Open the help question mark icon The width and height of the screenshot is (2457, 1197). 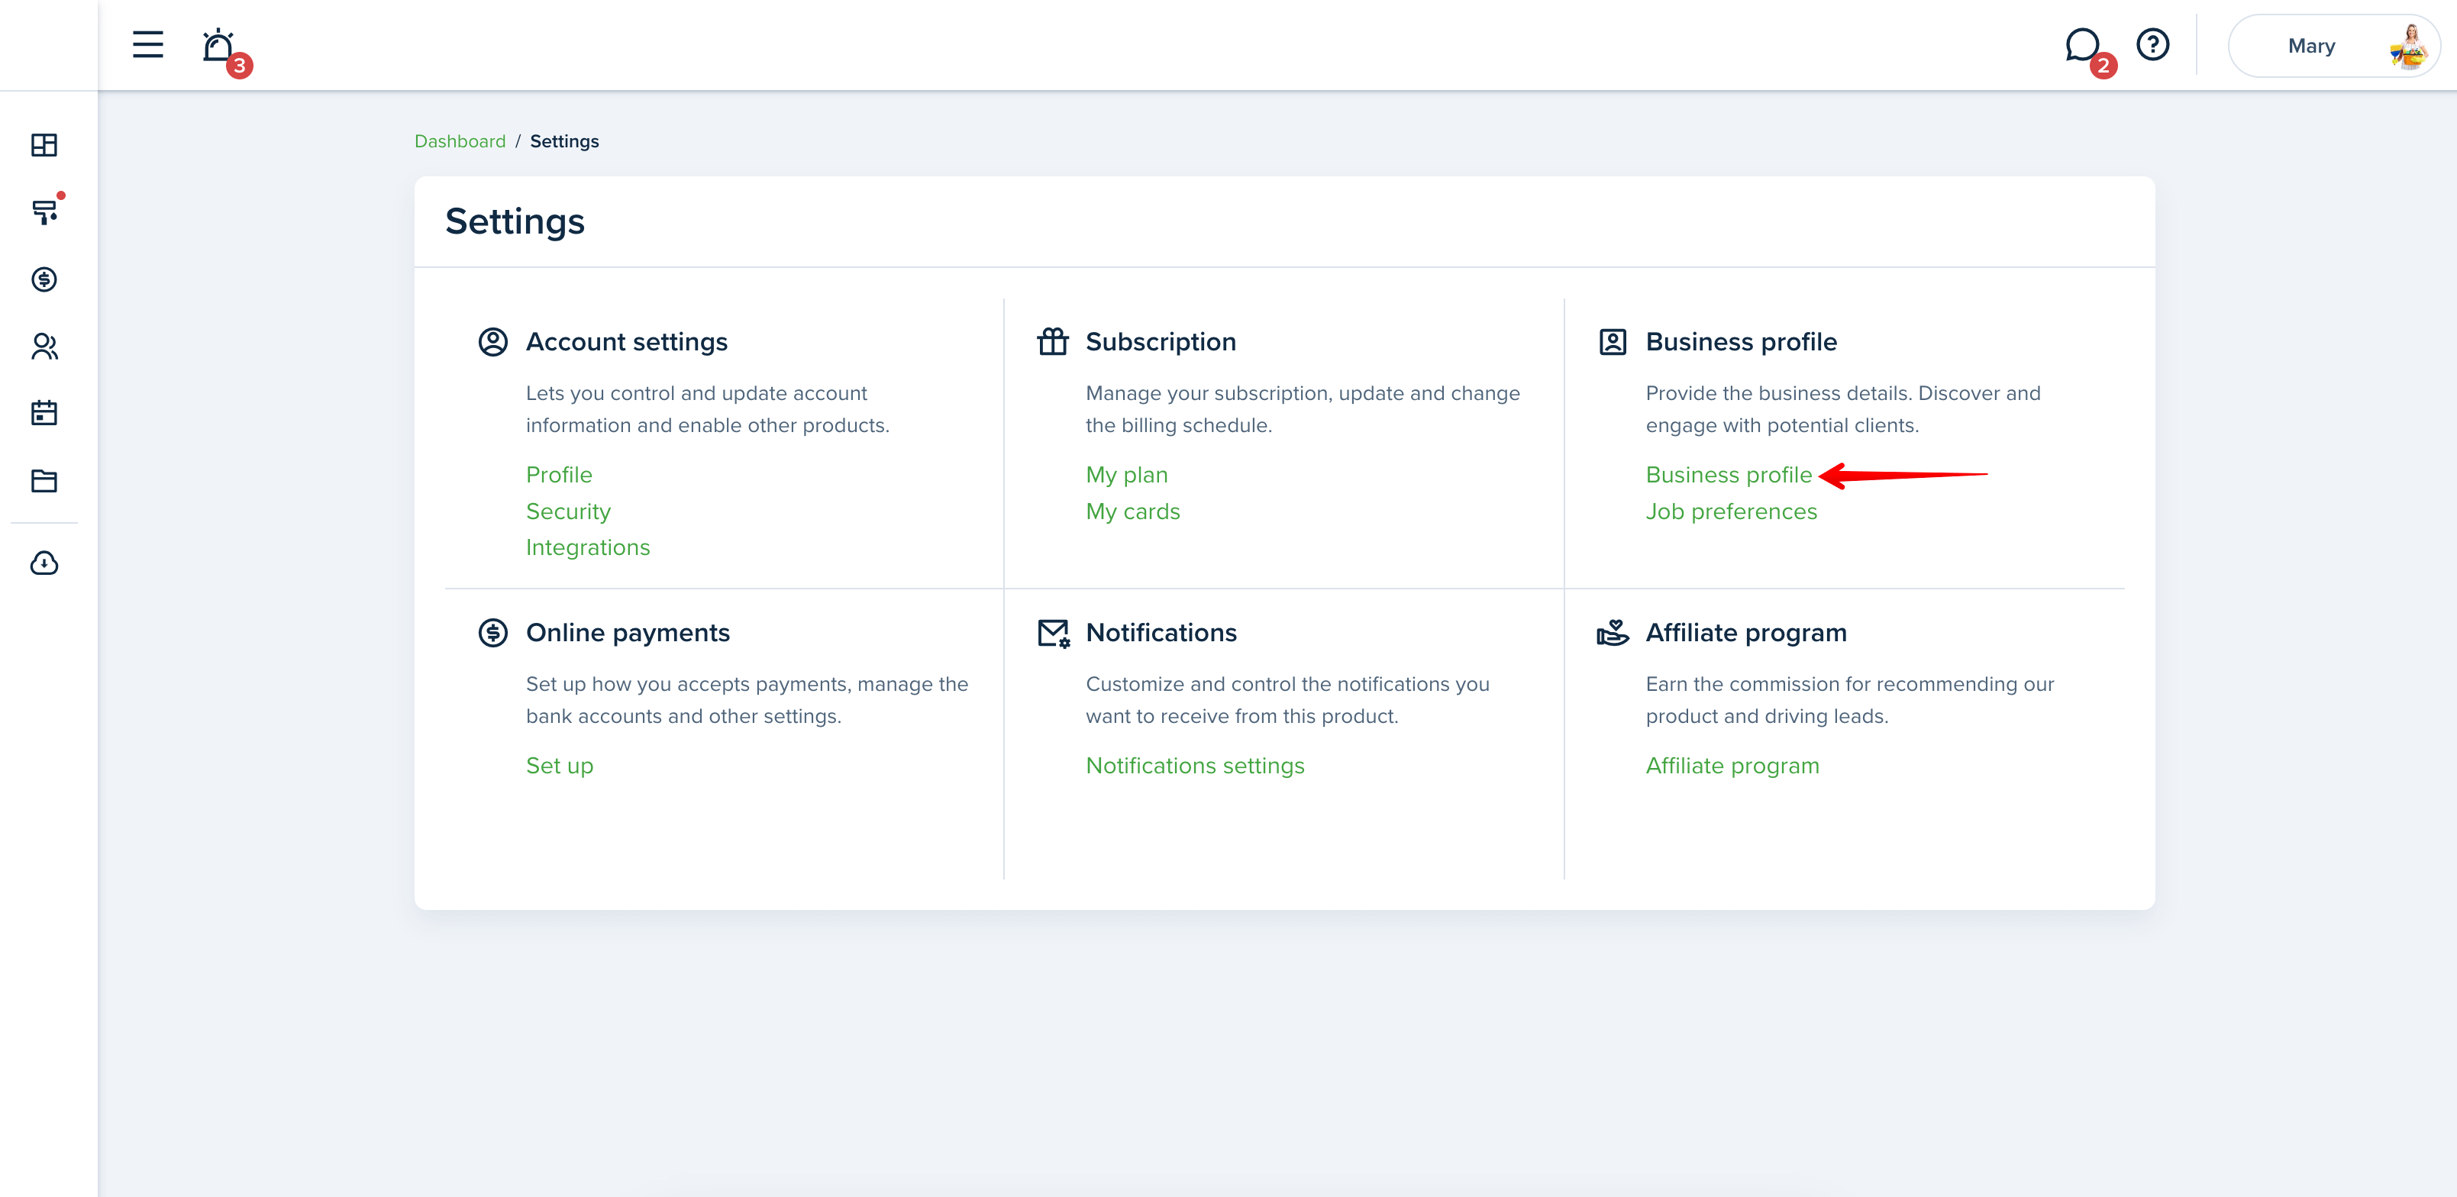click(x=2152, y=45)
